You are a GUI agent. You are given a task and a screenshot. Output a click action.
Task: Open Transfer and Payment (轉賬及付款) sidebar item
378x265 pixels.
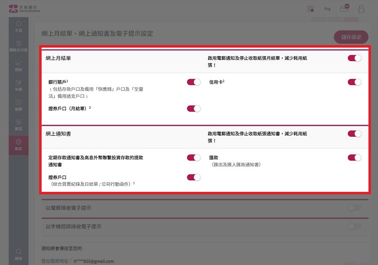click(19, 46)
